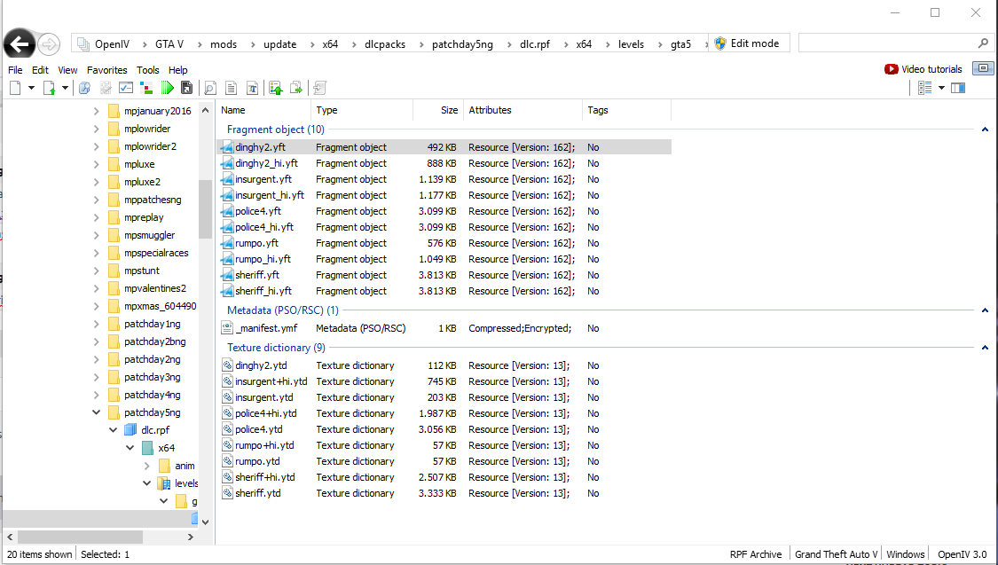Click the dlcpacks breadcrumb segment
This screenshot has height=565, width=998.
pos(385,43)
